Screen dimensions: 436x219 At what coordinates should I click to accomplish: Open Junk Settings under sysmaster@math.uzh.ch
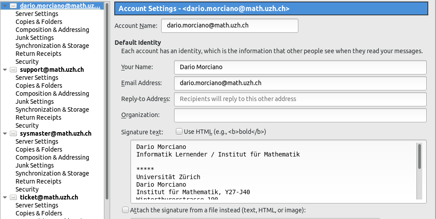pyautogui.click(x=35, y=165)
